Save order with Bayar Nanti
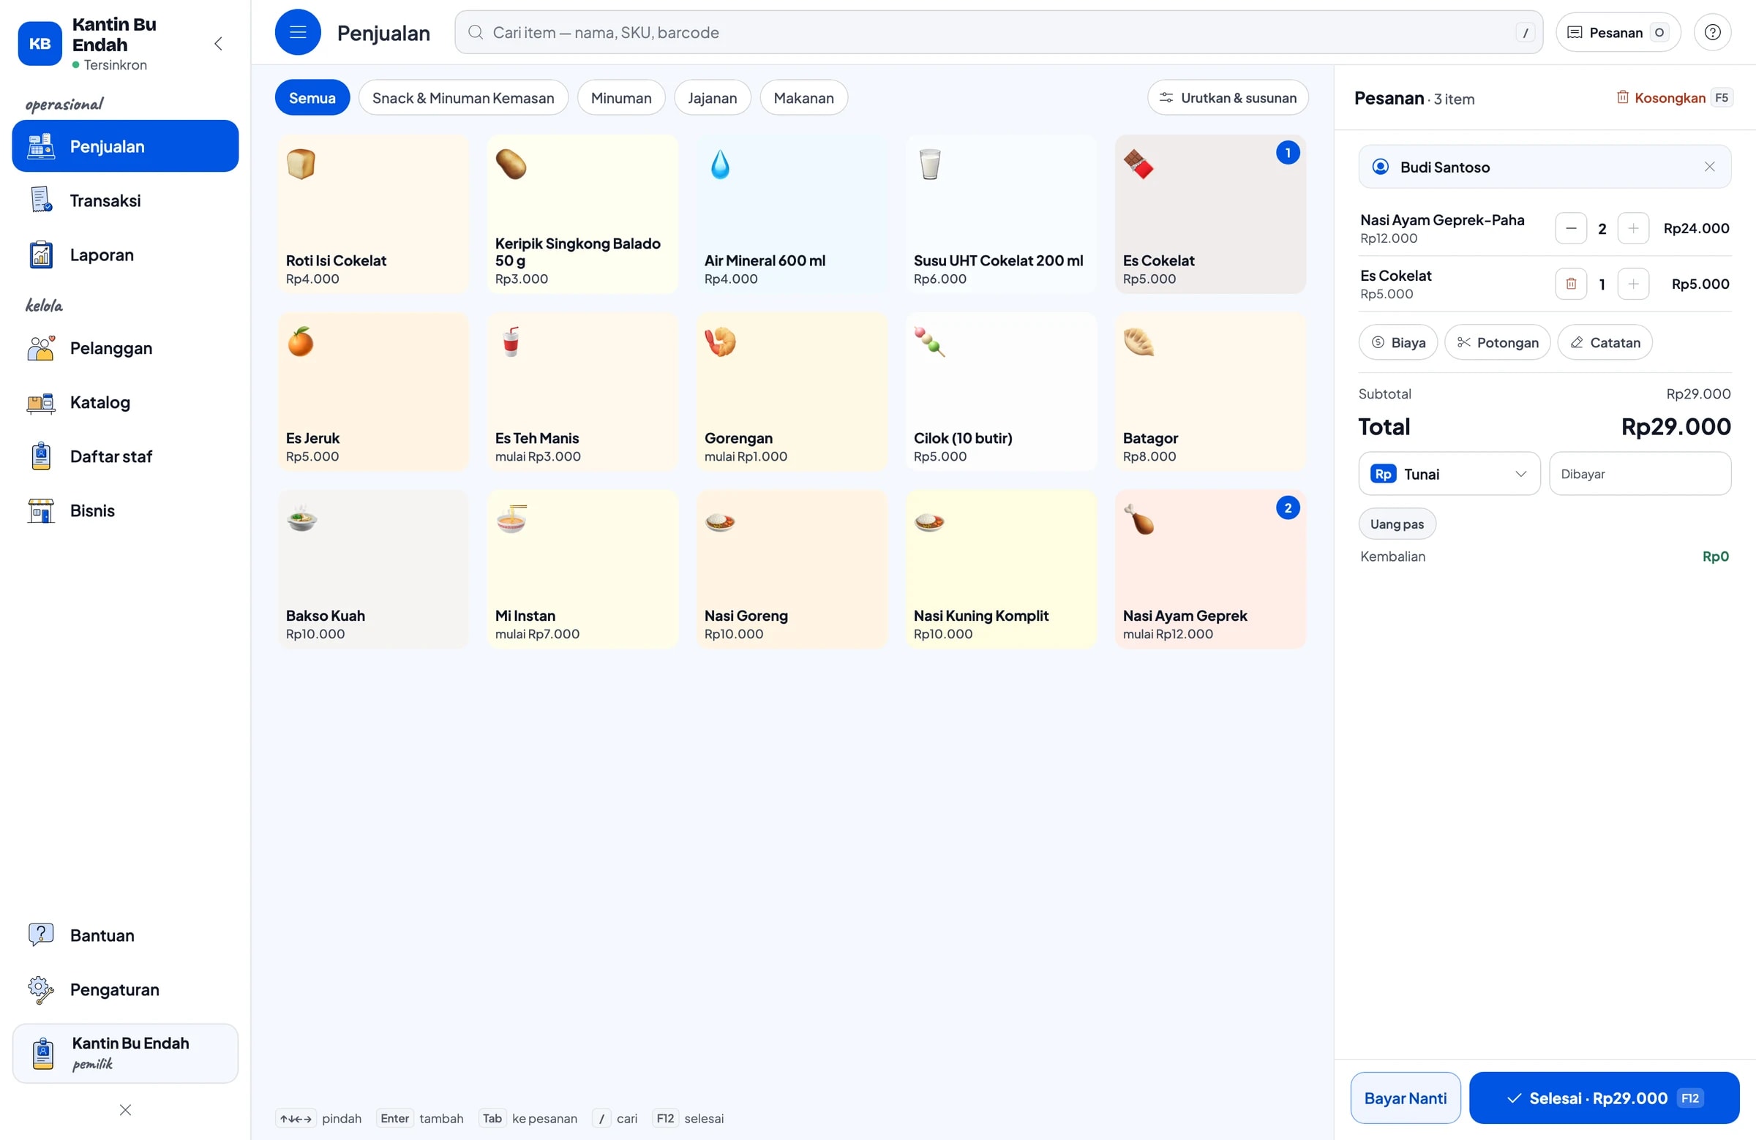The width and height of the screenshot is (1756, 1140). pyautogui.click(x=1405, y=1099)
